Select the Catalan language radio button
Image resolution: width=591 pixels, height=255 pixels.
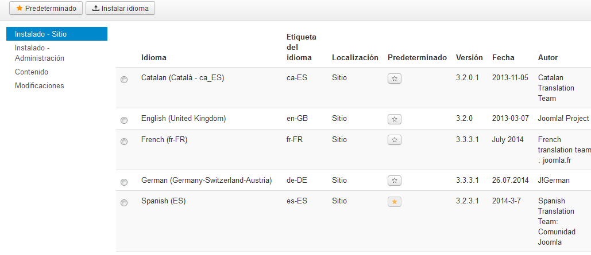click(x=124, y=80)
